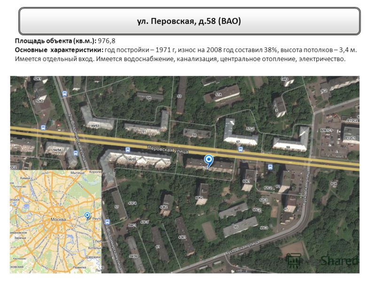Viewport: 376px width, 282px height.
Task: Click building label '43С4'
Action: pyautogui.click(x=133, y=203)
